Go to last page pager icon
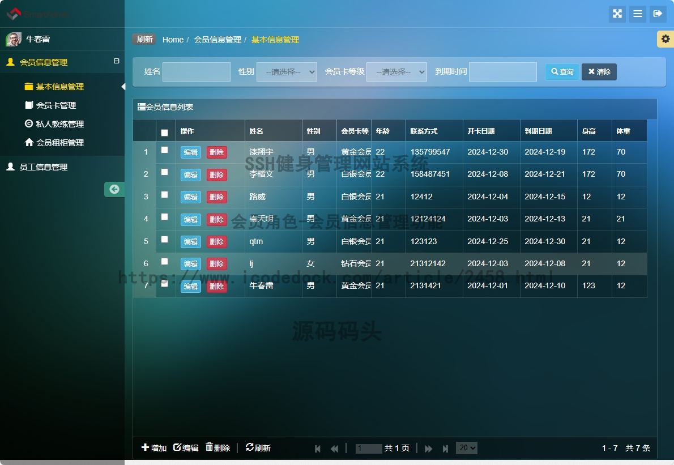Image resolution: width=674 pixels, height=465 pixels. point(445,449)
